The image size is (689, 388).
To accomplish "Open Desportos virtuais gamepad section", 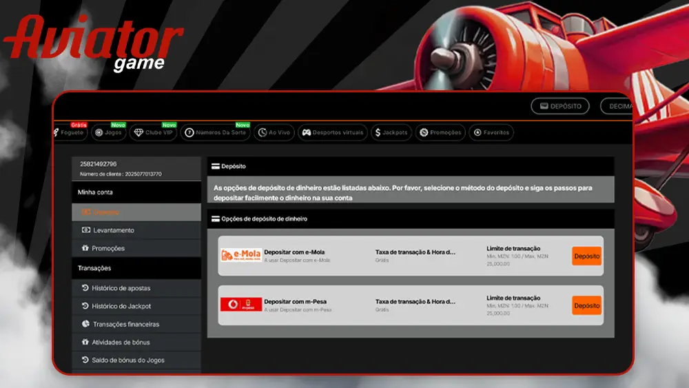I will tap(332, 132).
